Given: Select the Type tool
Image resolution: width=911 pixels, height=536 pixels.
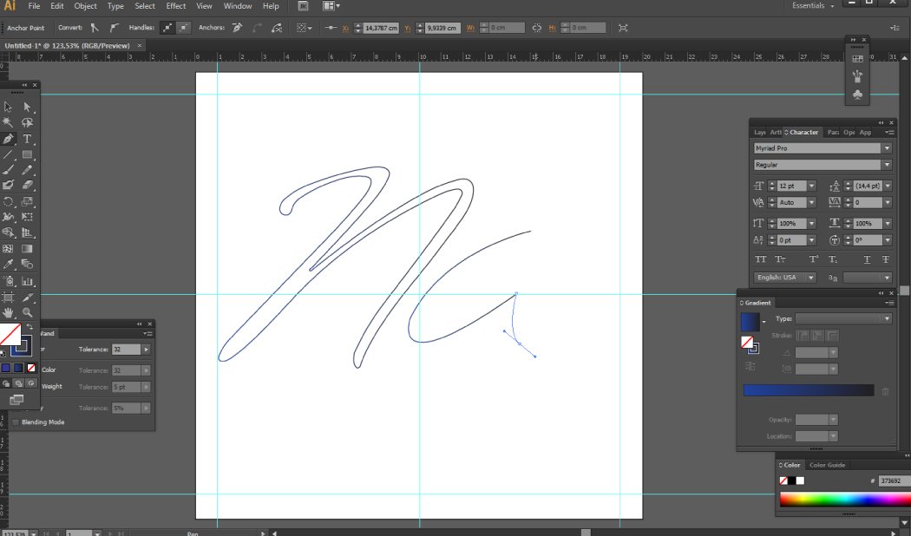Looking at the screenshot, I should pos(27,139).
